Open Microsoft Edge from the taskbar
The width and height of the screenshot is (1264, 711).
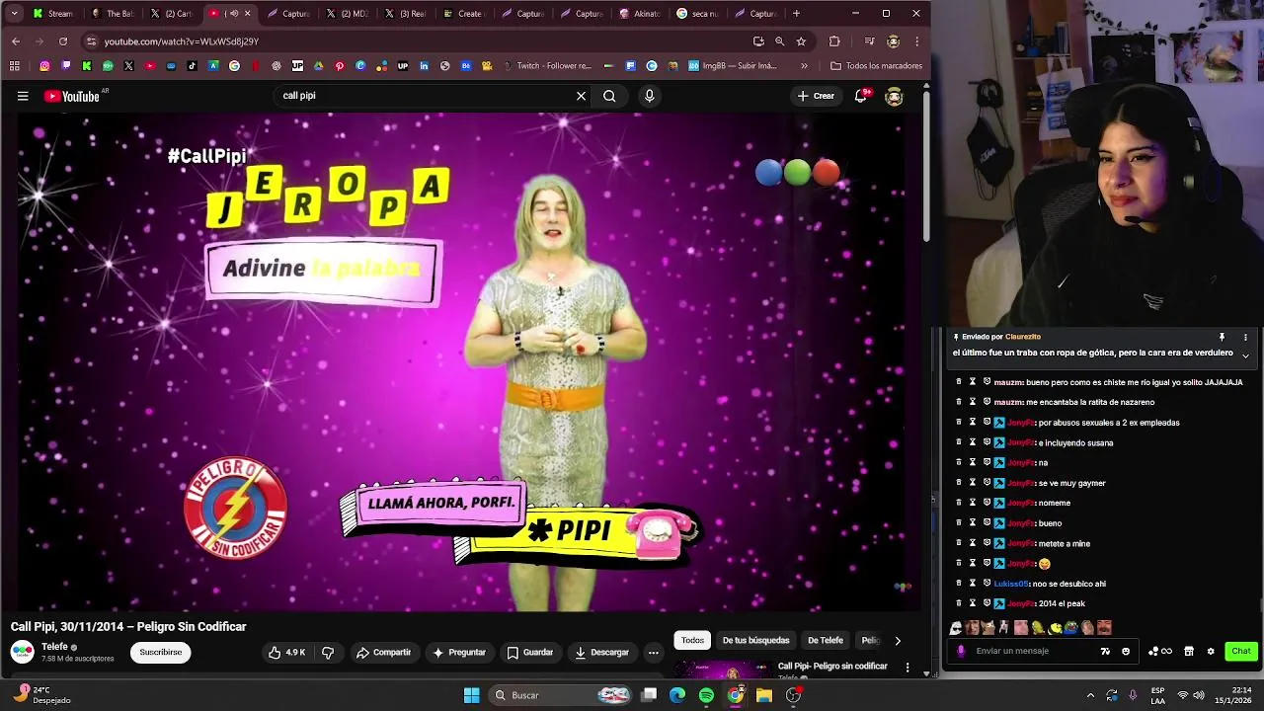coord(677,695)
